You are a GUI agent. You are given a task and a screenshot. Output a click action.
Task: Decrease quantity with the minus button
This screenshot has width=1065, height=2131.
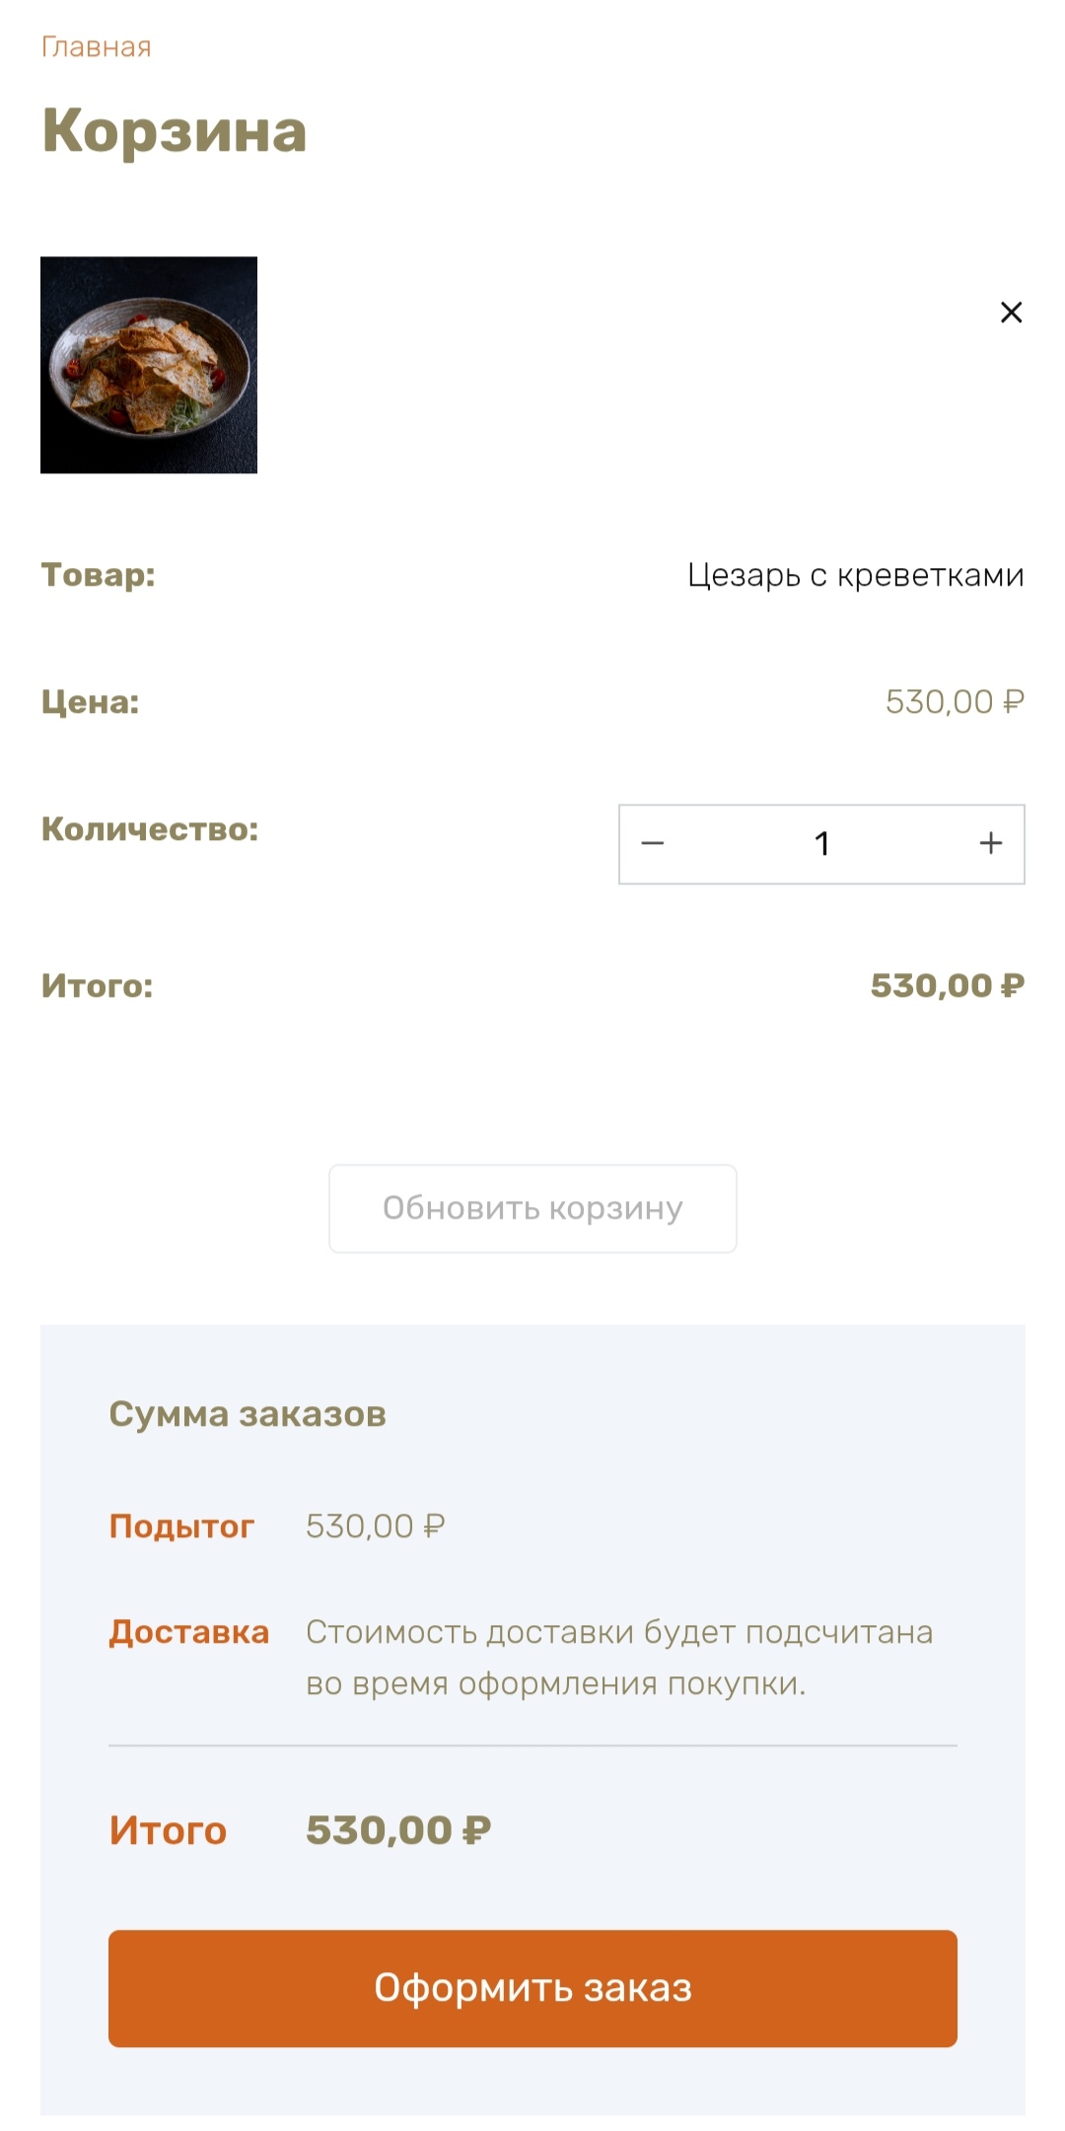653,844
